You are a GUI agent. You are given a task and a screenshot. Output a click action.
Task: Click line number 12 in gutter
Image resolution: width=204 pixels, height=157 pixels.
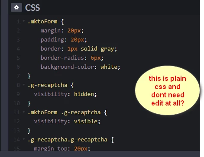(x=16, y=122)
